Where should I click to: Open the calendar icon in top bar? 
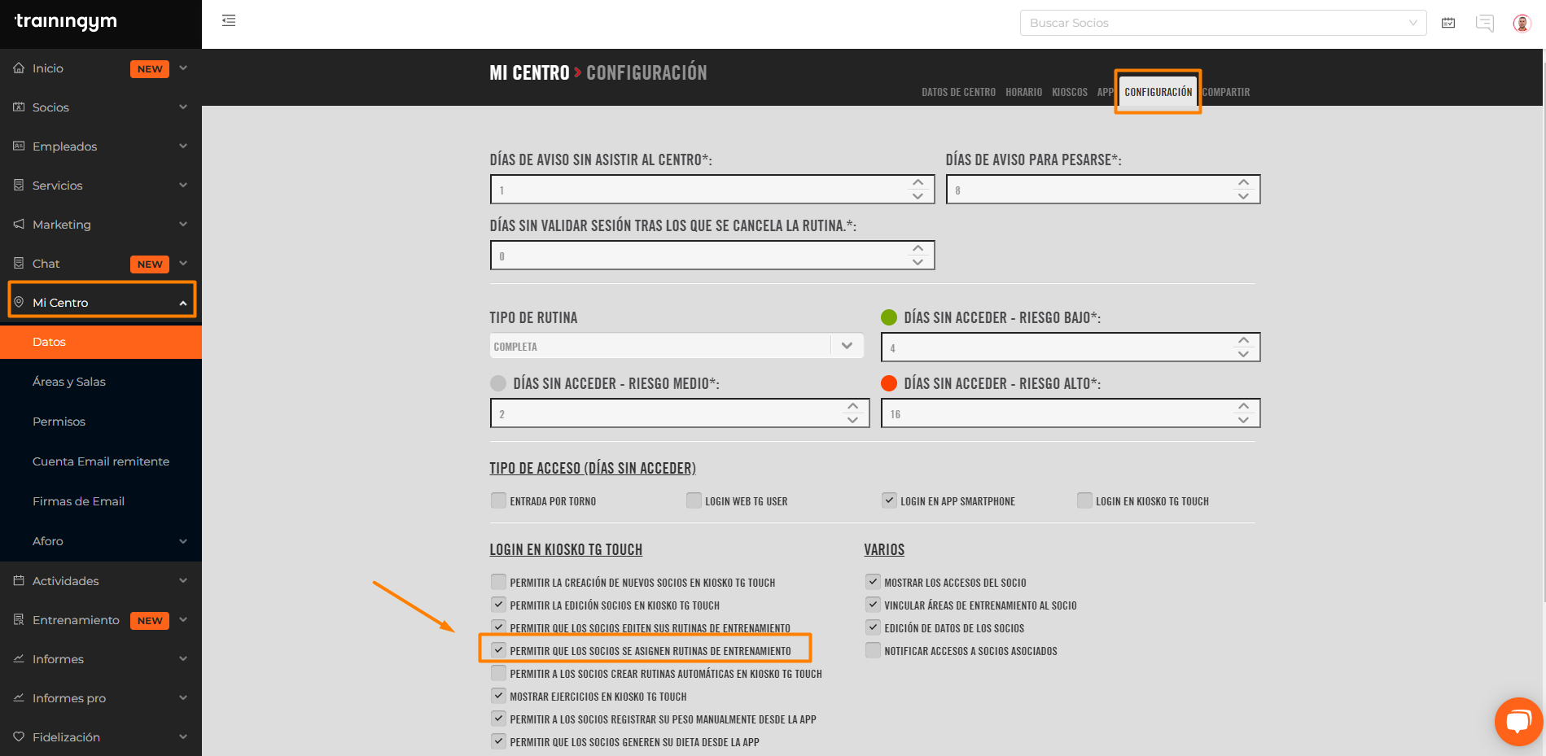pos(1448,23)
